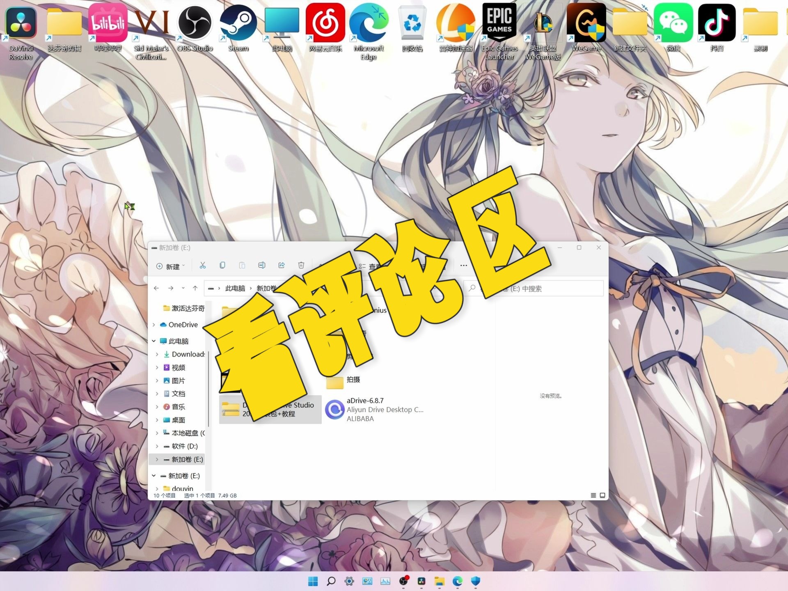This screenshot has width=788, height=591.
Task: Open the 回收站 recycle bin
Action: [412, 29]
